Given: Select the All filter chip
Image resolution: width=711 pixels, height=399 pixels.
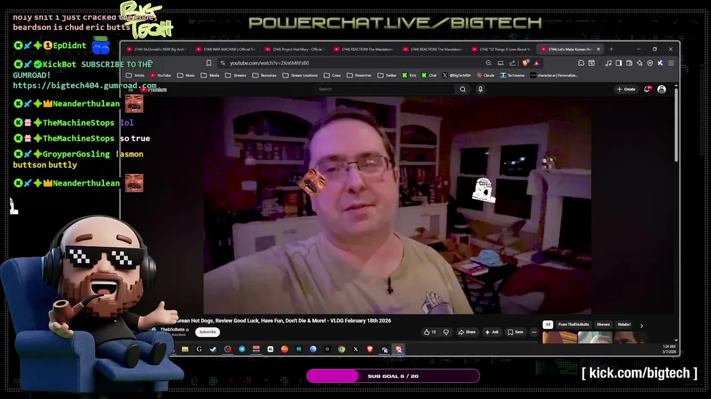Looking at the screenshot, I should click(548, 325).
